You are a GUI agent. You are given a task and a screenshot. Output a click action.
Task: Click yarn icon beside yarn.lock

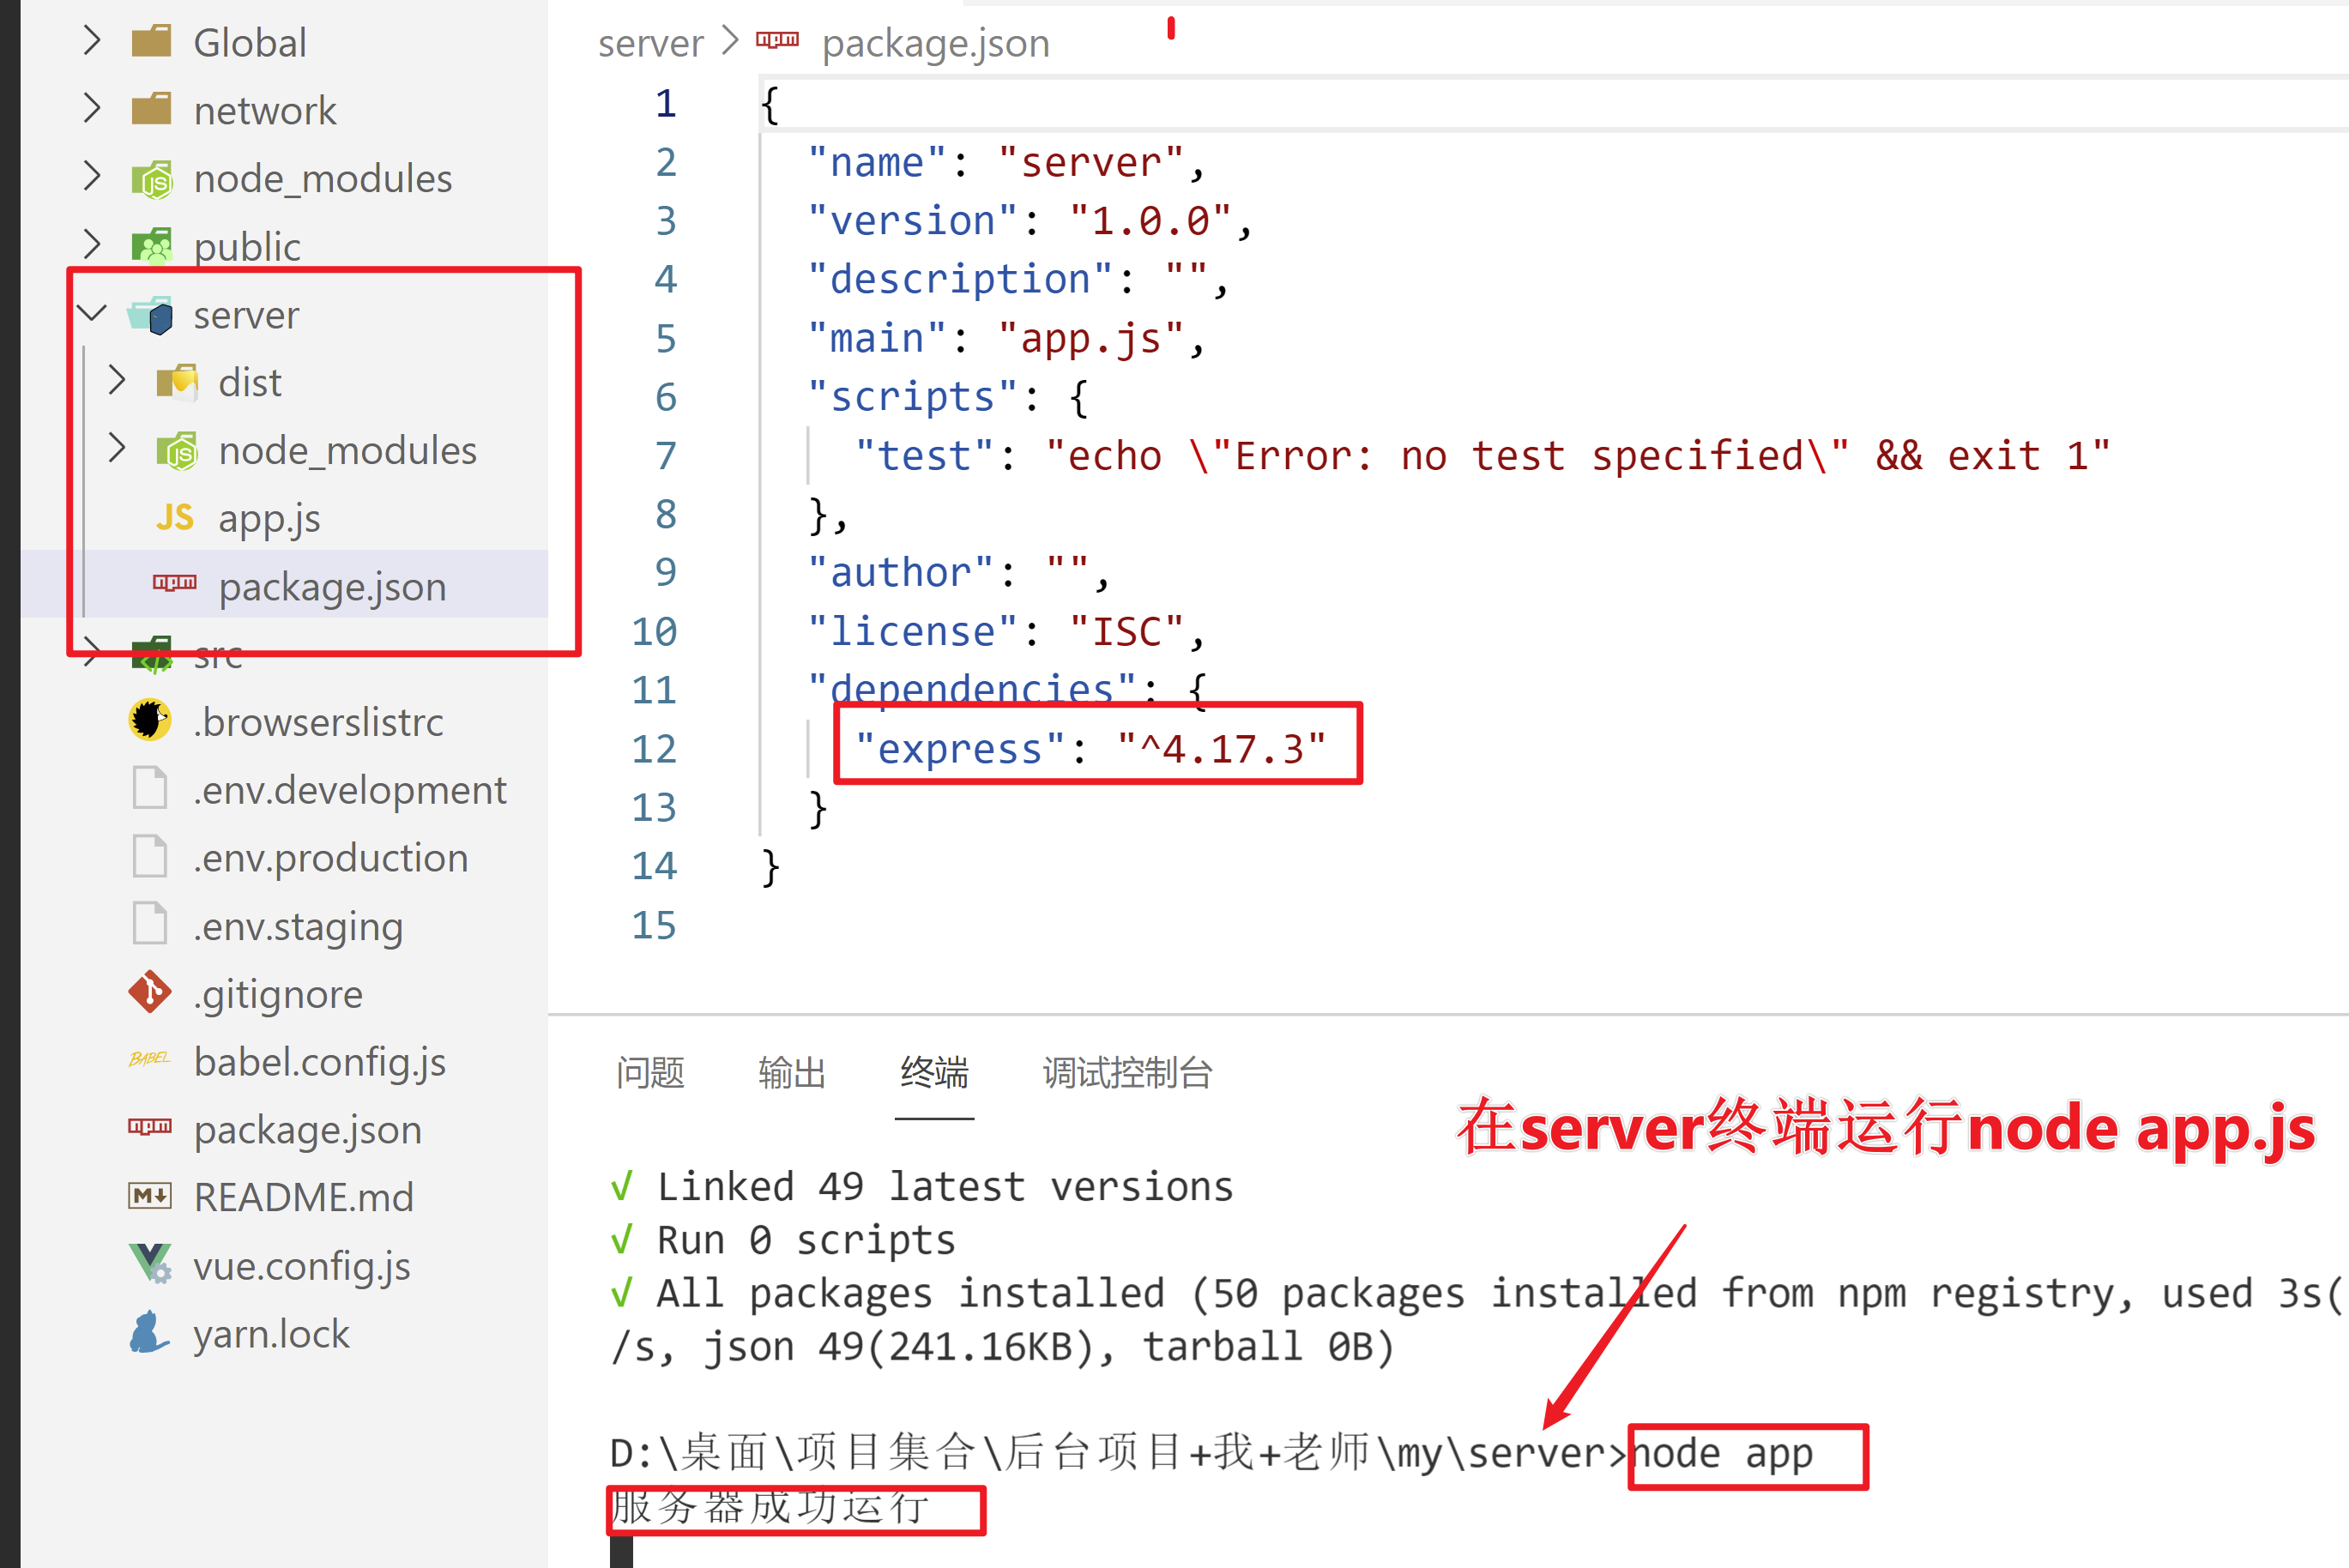(150, 1332)
